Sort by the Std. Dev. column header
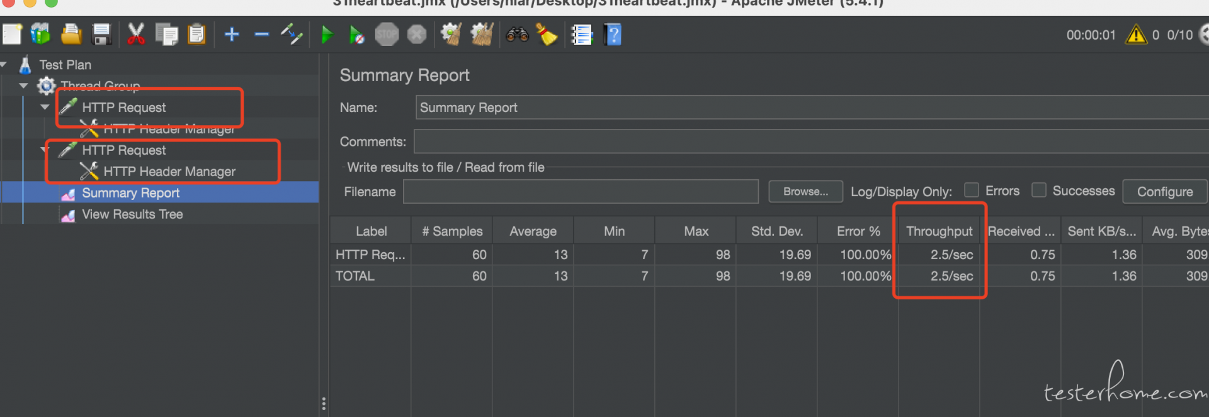 [777, 231]
